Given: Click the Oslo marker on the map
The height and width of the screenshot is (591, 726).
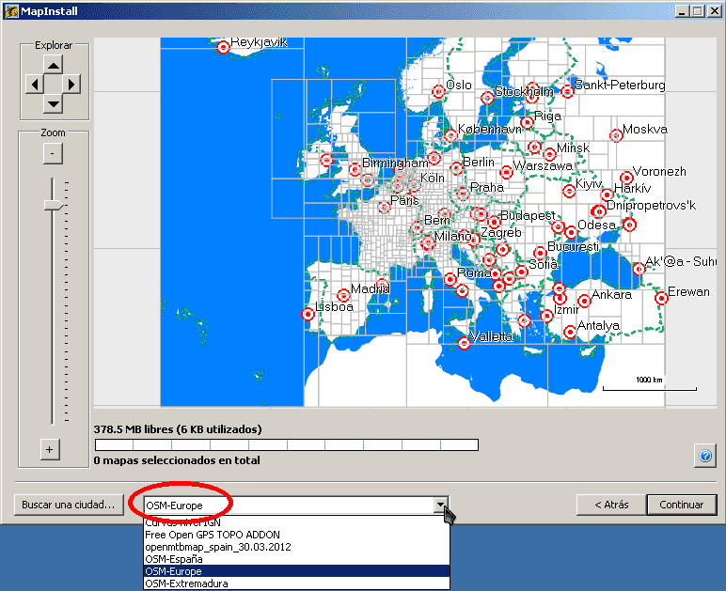Looking at the screenshot, I should 438,91.
